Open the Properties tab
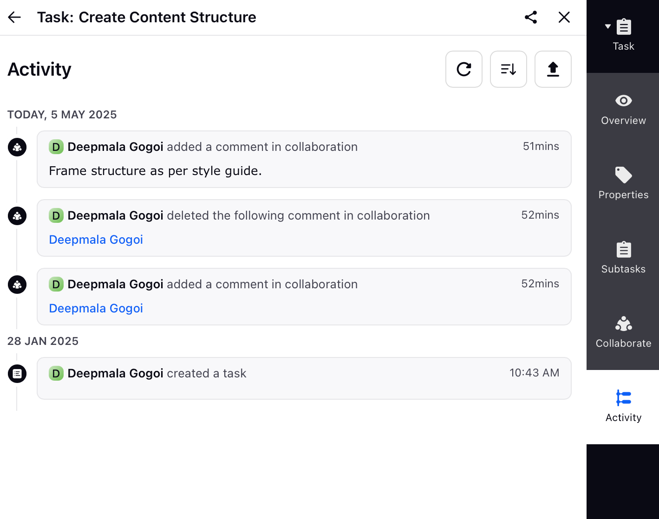Viewport: 659px width, 519px height. click(x=623, y=184)
